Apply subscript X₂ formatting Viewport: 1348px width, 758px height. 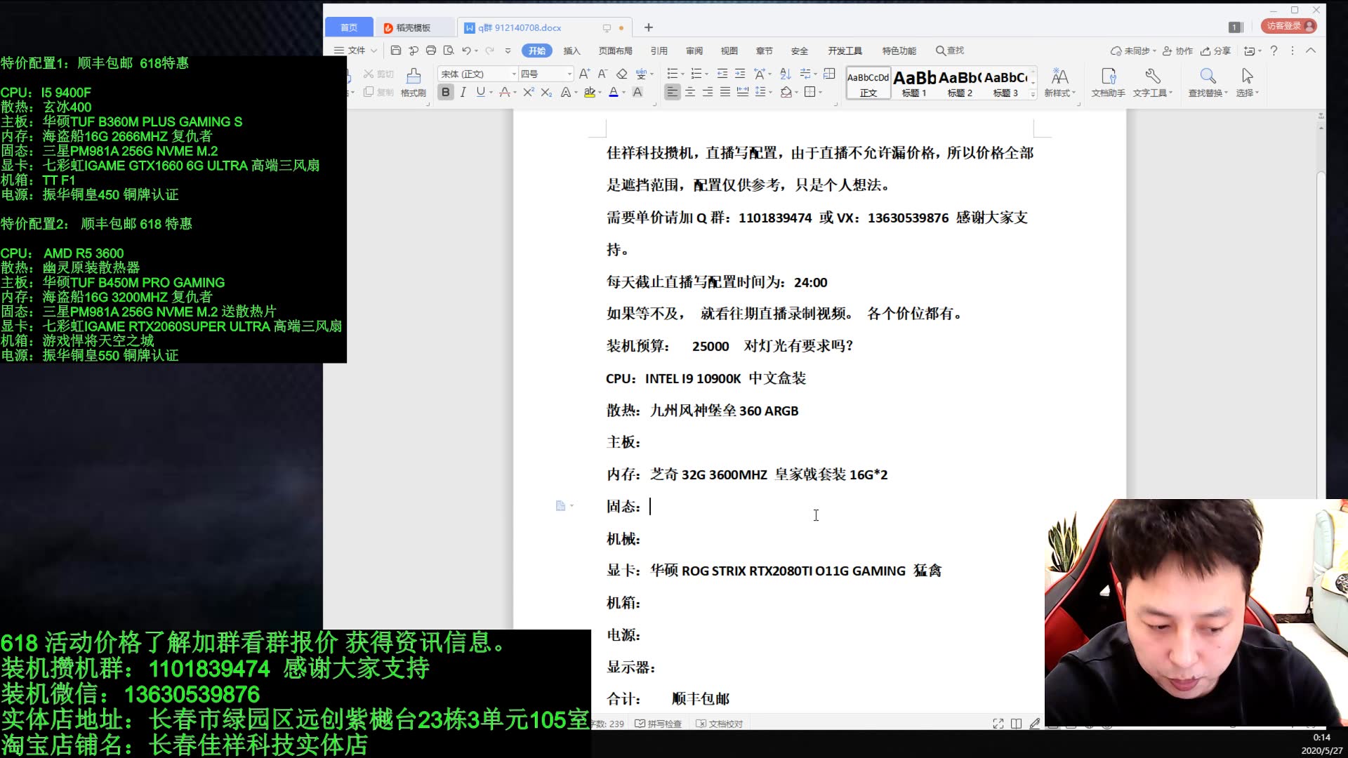pos(546,92)
